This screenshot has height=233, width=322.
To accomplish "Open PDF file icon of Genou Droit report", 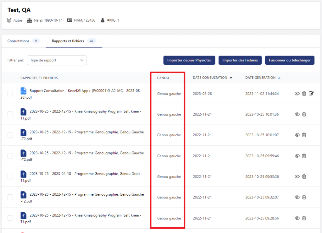I will 23,174.
